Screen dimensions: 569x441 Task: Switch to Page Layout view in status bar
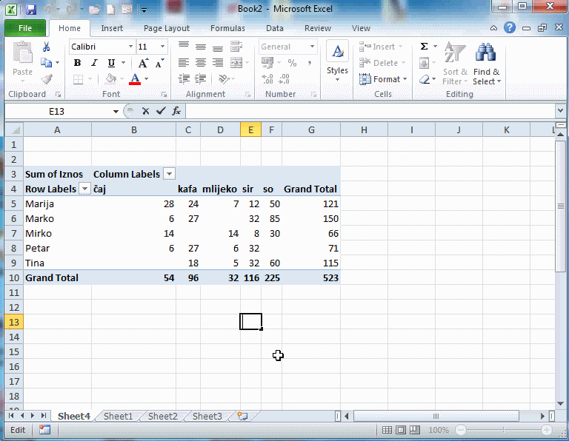401,430
